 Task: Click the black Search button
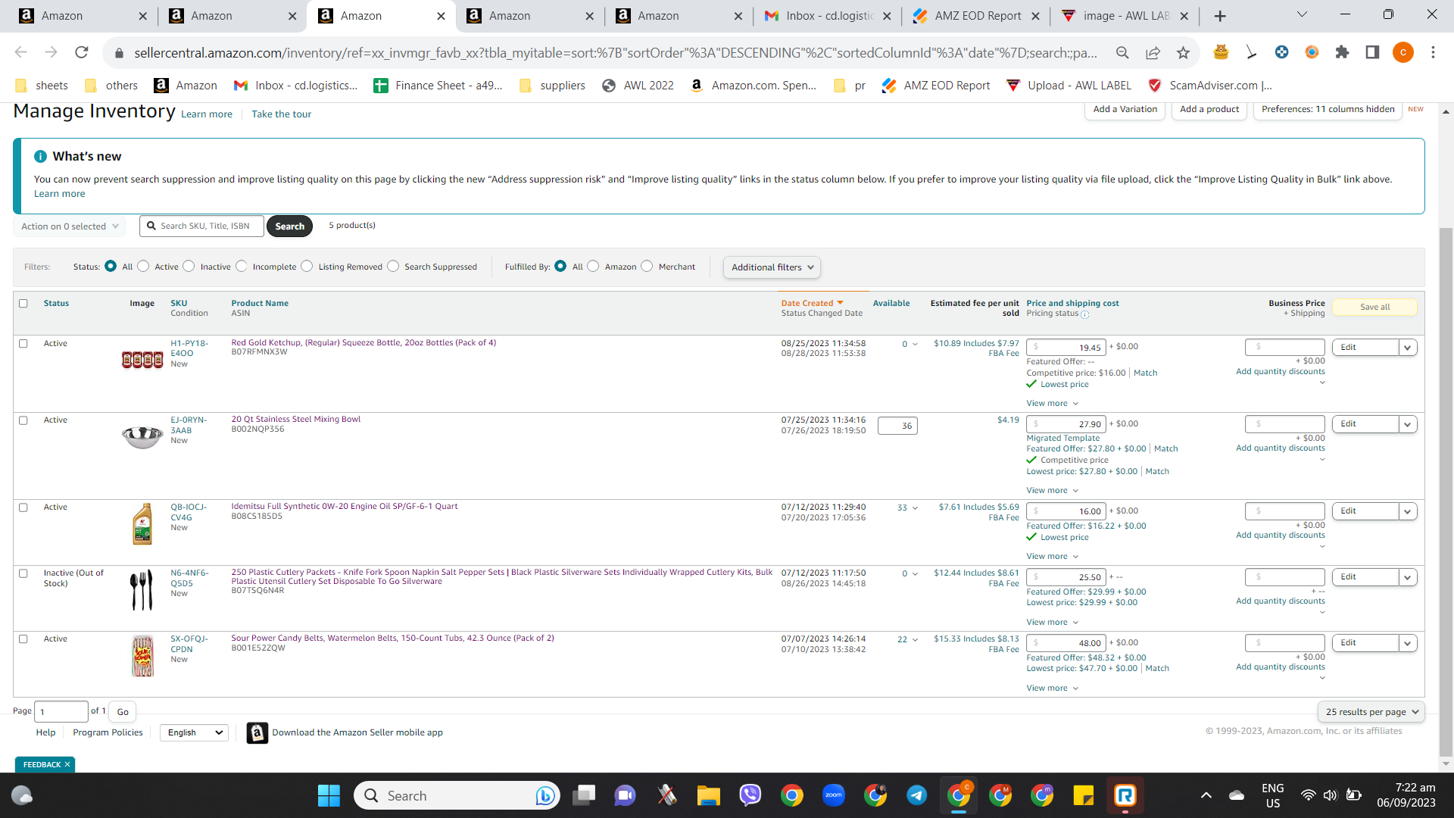(289, 226)
